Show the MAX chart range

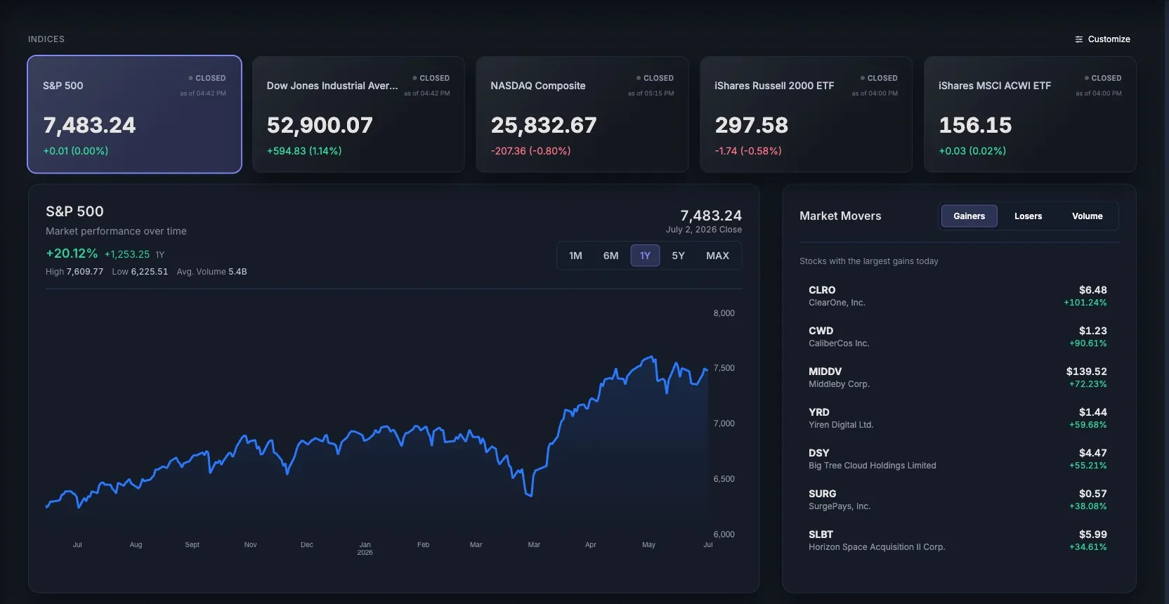717,256
